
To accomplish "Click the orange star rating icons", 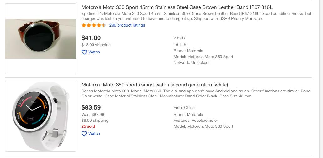I will pyautogui.click(x=94, y=25).
